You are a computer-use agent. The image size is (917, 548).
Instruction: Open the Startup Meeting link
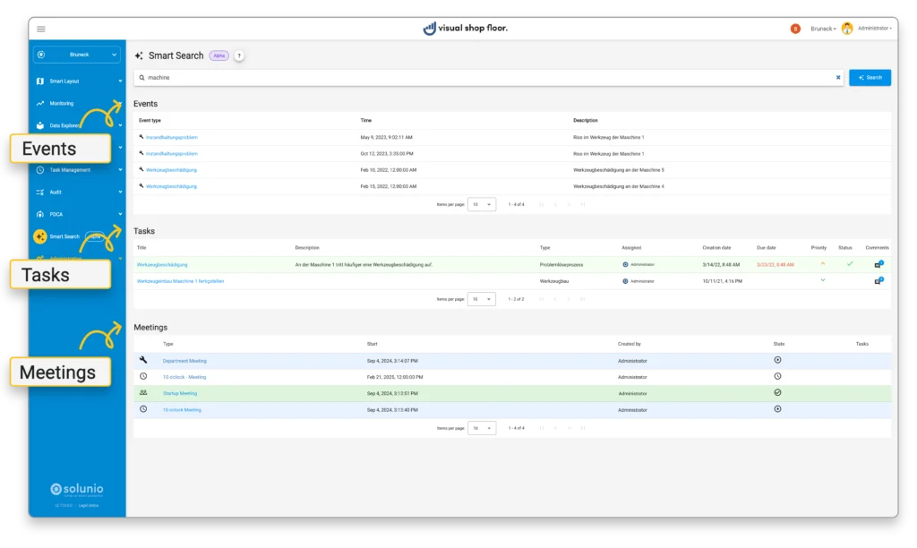click(180, 393)
